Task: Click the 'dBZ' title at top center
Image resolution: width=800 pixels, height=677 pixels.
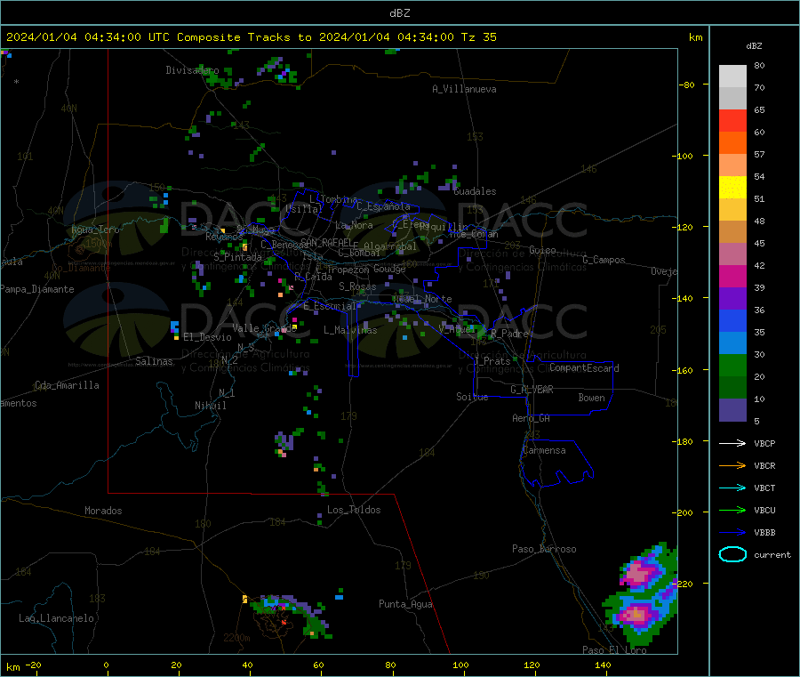Action: (x=399, y=13)
